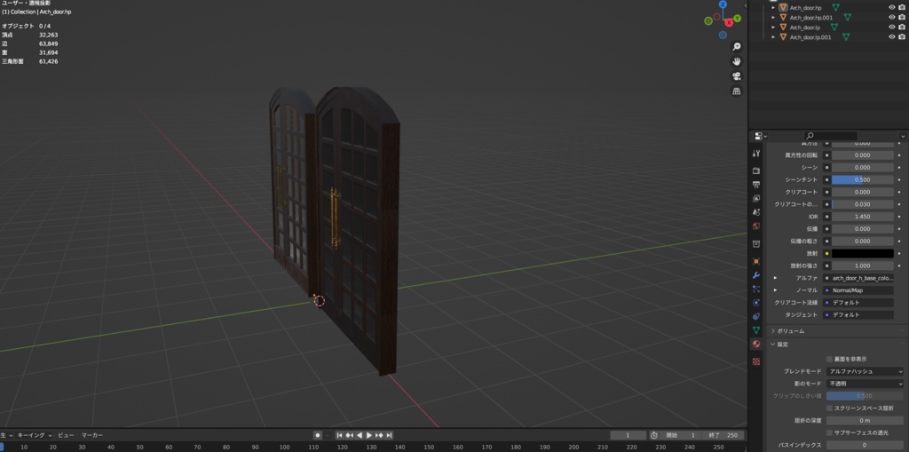Click the blue Z axis on gizmo

pyautogui.click(x=723, y=4)
